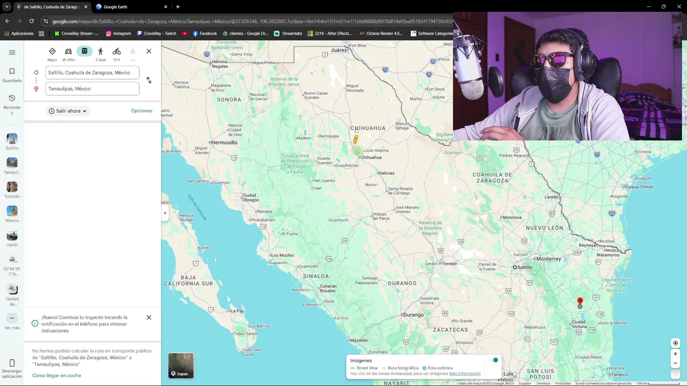Open clientes - Google Drive bookmark
Viewport: 687px width, 386px height.
point(245,33)
